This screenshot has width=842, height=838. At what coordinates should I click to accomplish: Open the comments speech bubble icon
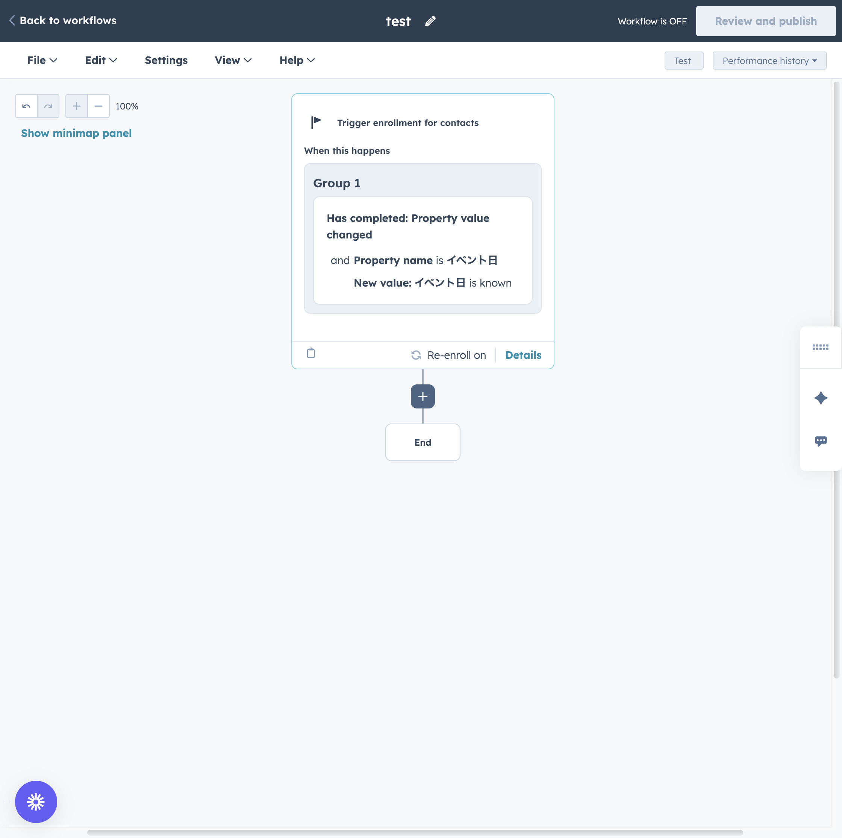(820, 441)
